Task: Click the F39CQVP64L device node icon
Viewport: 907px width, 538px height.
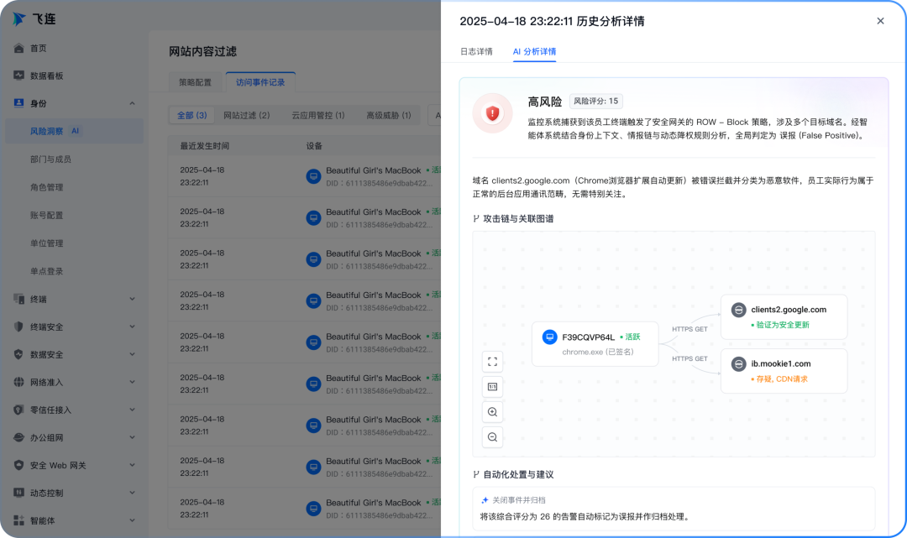Action: tap(549, 337)
